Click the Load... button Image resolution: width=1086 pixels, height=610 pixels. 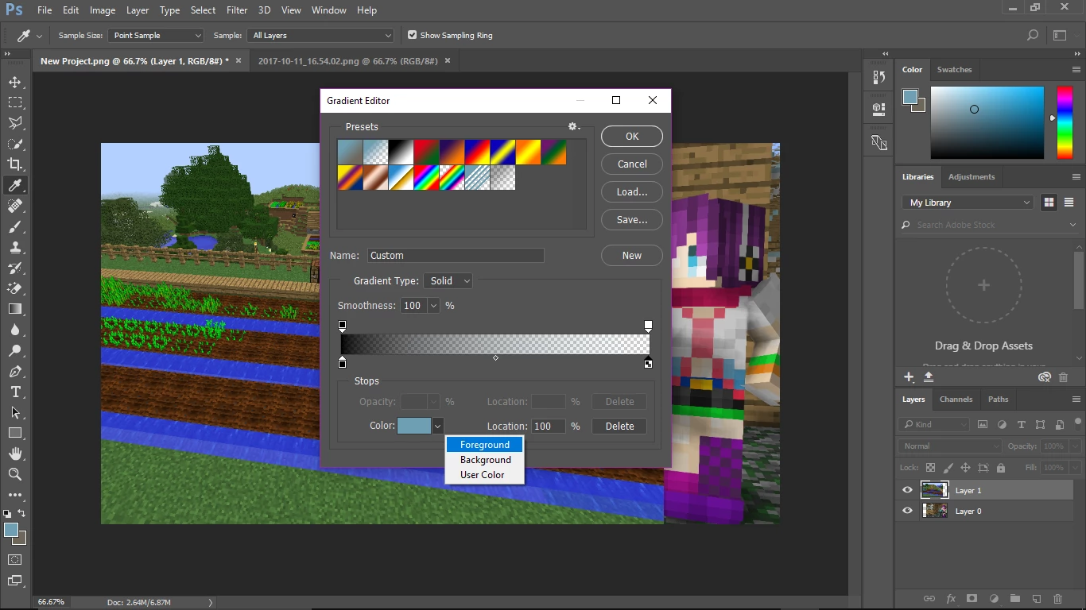coord(632,192)
